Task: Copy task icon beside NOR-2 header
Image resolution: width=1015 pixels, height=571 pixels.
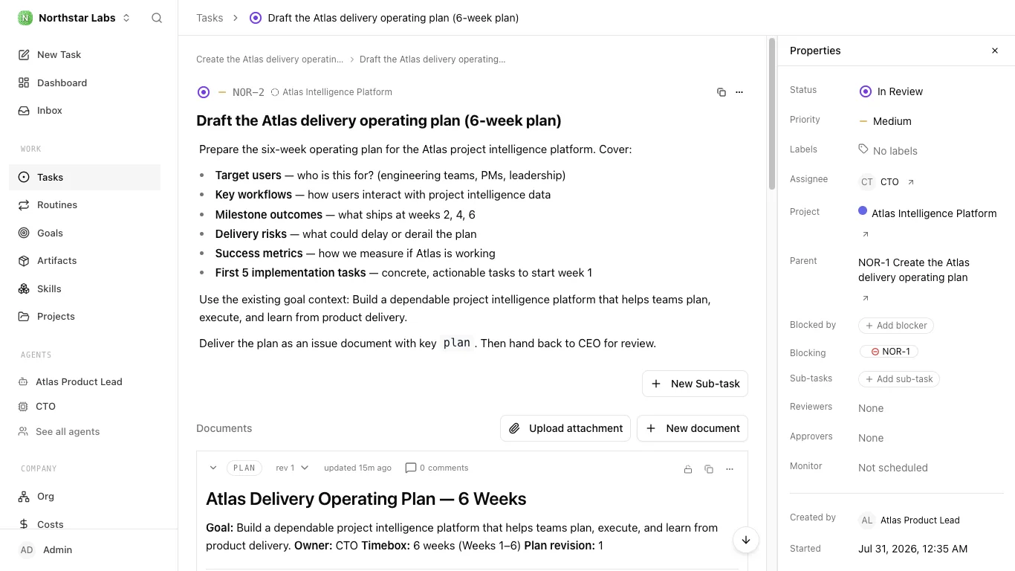Action: (721, 92)
